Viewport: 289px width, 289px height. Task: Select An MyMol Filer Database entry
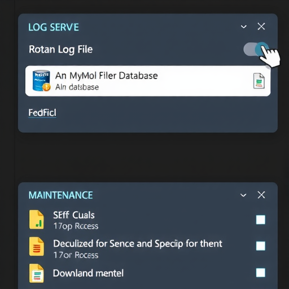(148, 81)
